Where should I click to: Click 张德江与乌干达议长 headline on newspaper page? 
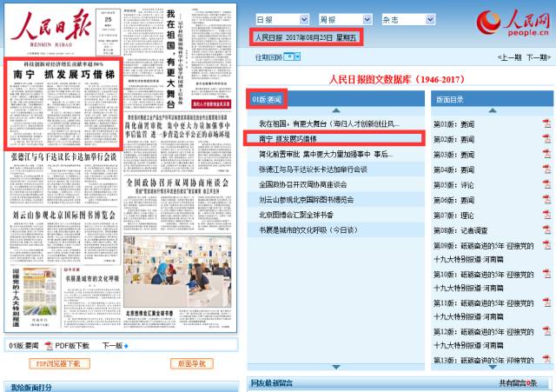click(63, 156)
